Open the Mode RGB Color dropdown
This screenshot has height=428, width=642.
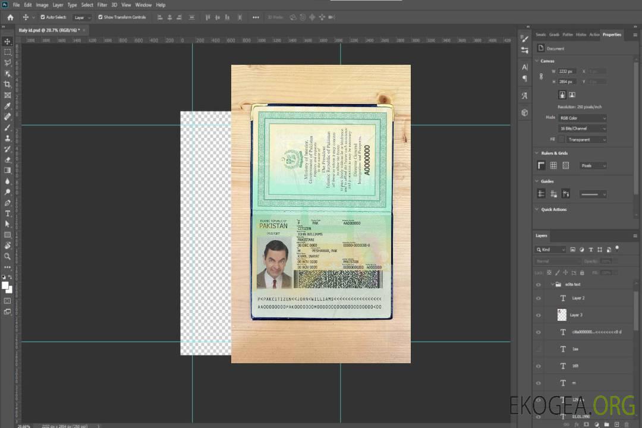pyautogui.click(x=582, y=118)
